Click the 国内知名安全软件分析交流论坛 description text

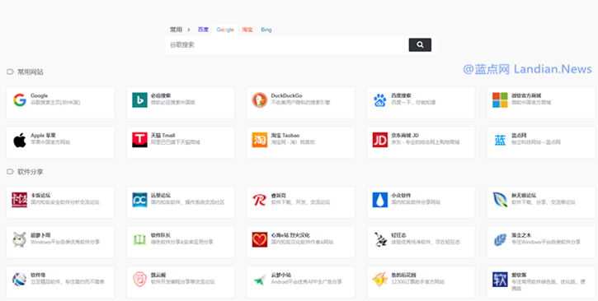click(65, 202)
